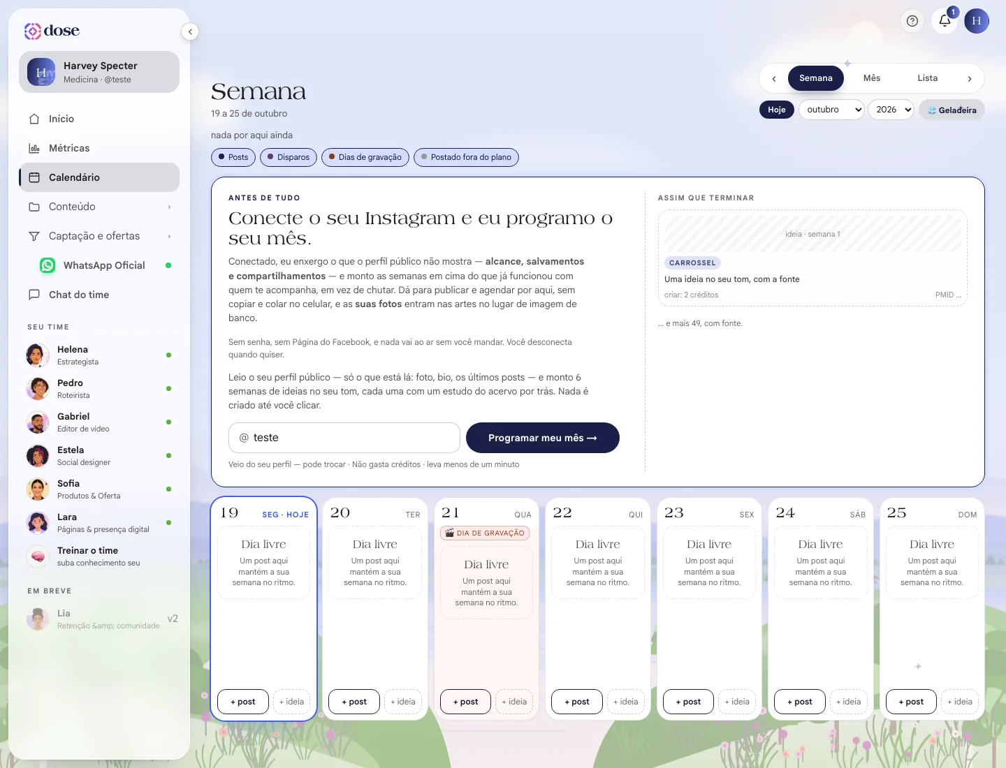1006x768 pixels.
Task: Go to the previous week
Action: tap(774, 79)
